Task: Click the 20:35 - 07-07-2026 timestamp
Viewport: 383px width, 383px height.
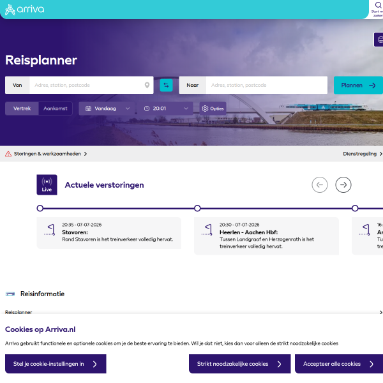Action: click(x=82, y=225)
